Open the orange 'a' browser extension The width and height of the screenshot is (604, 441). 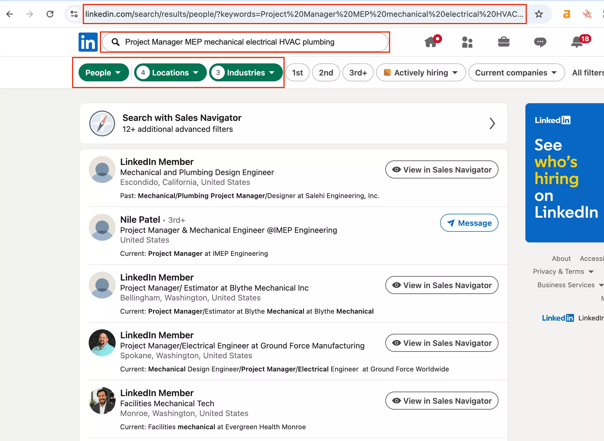(567, 14)
